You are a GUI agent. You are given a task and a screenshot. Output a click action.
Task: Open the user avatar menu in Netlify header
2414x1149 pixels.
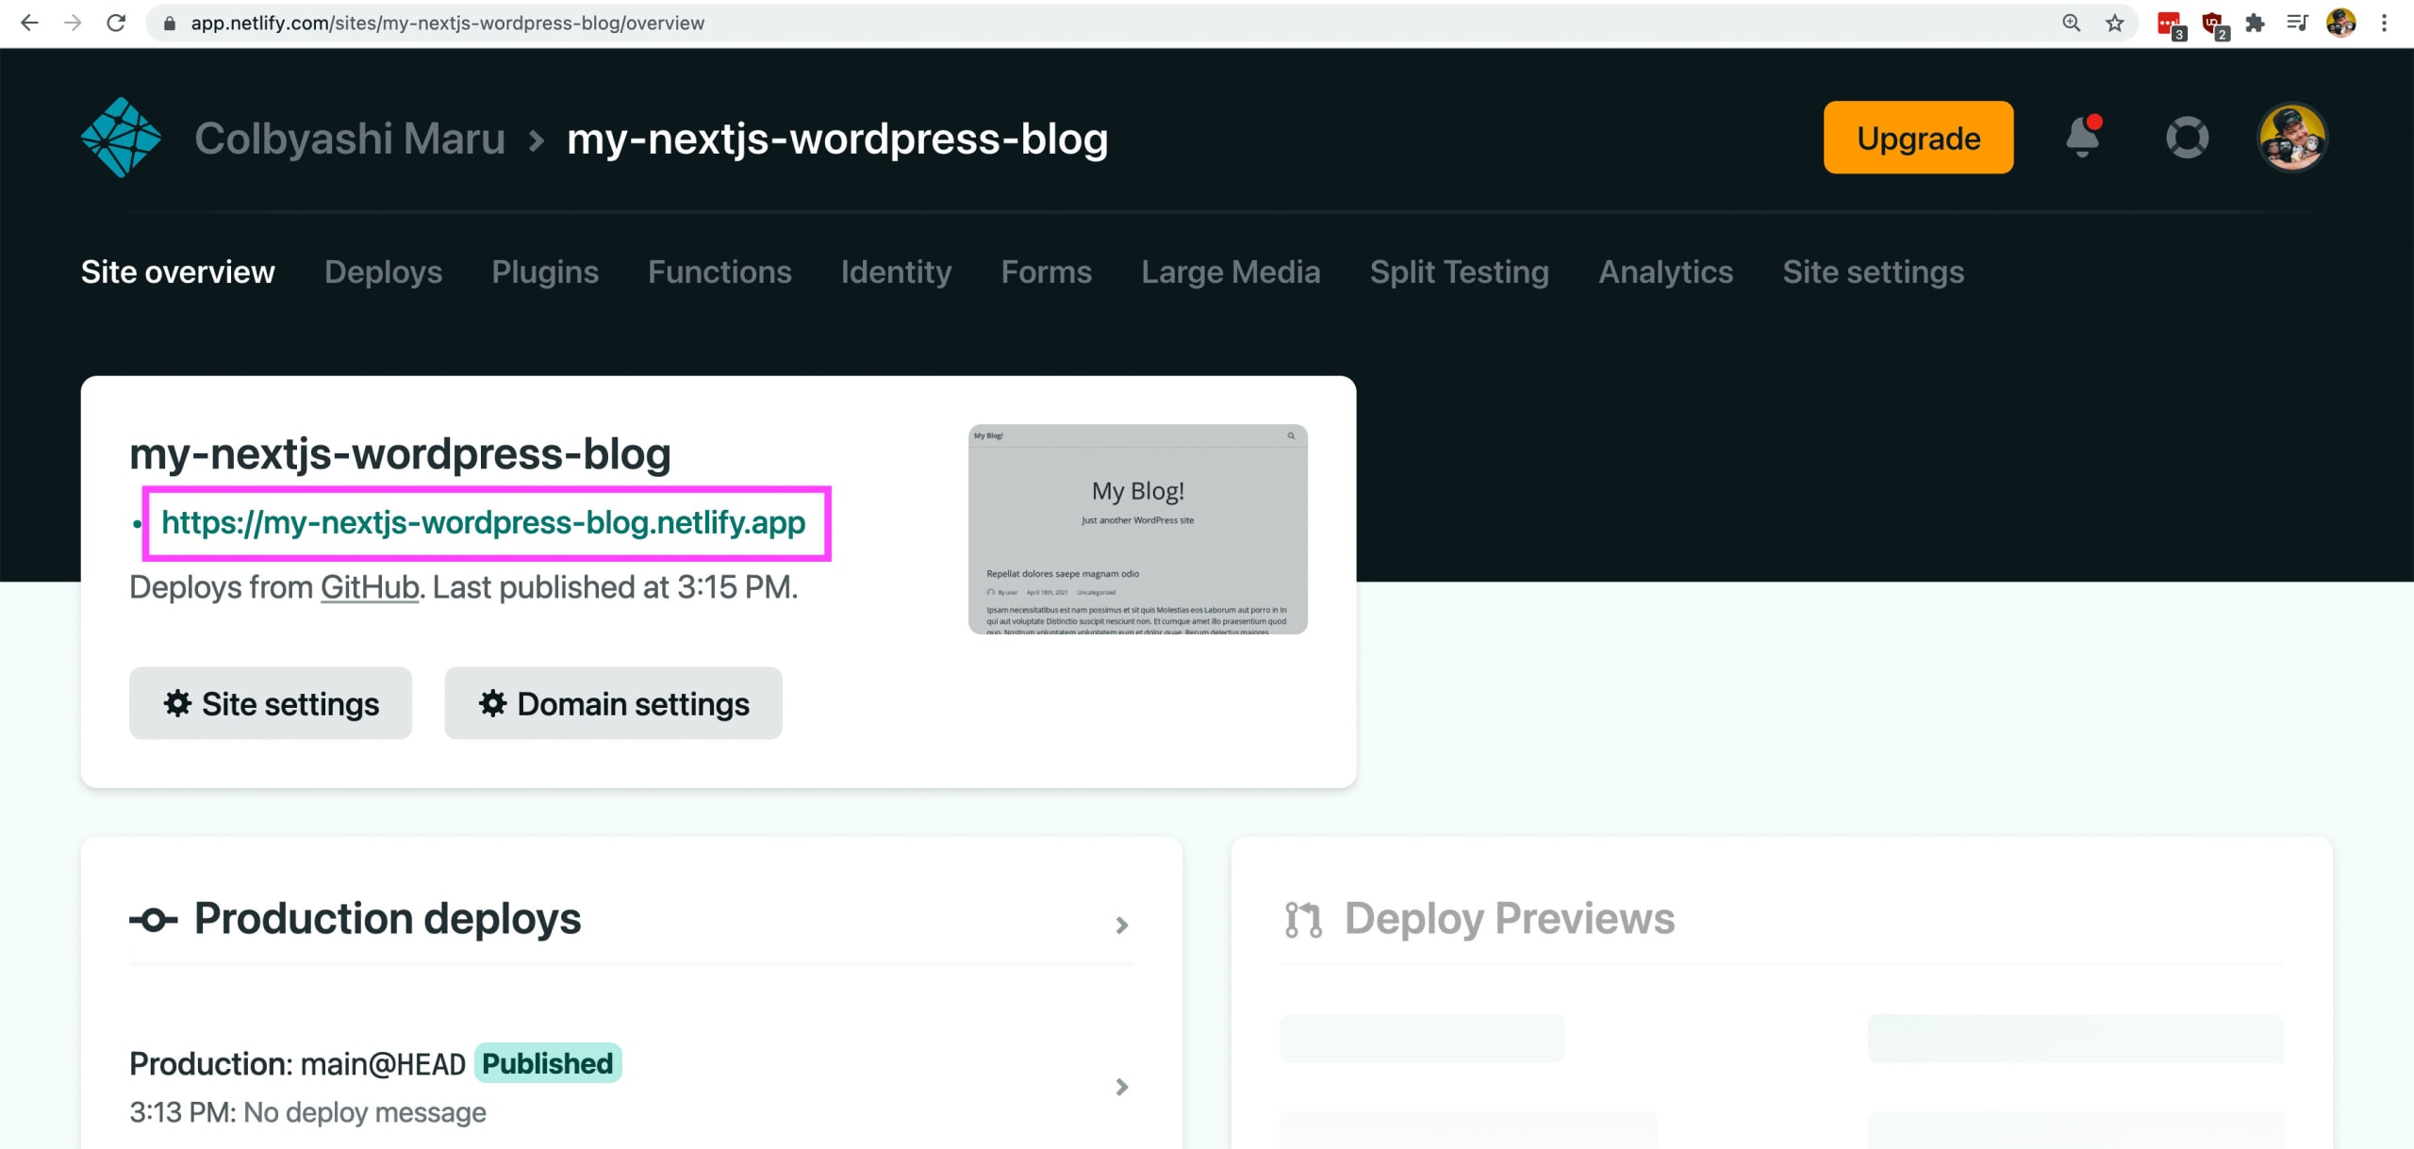click(2291, 138)
